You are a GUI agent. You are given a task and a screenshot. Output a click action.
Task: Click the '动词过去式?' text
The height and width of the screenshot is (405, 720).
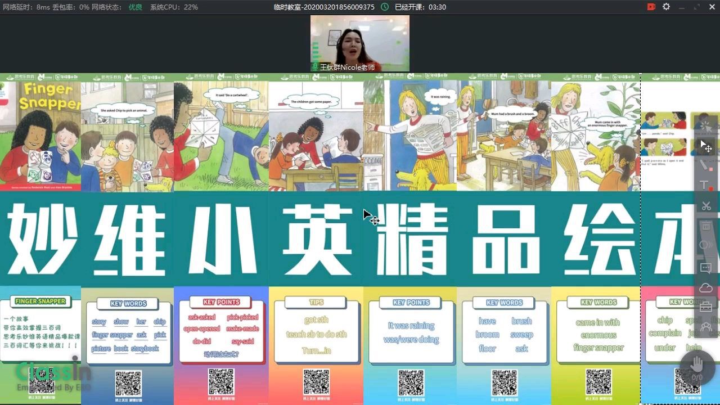[222, 354]
